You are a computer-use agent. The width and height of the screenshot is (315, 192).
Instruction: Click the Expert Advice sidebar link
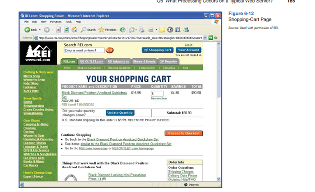pyautogui.click(x=33, y=176)
